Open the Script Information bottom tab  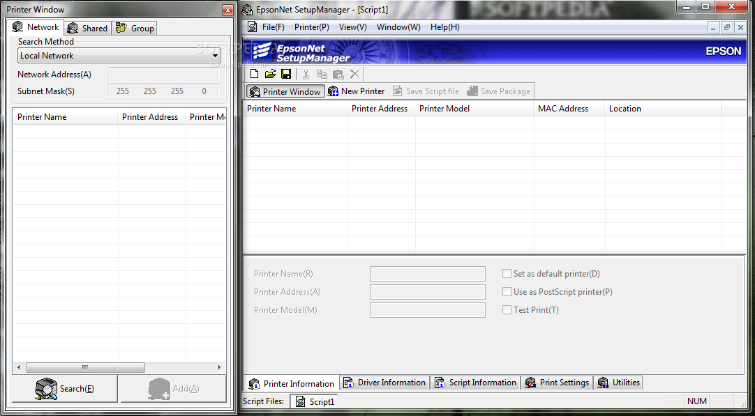475,383
